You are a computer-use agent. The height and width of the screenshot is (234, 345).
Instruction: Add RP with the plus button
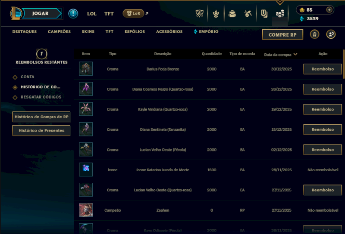coord(329,10)
